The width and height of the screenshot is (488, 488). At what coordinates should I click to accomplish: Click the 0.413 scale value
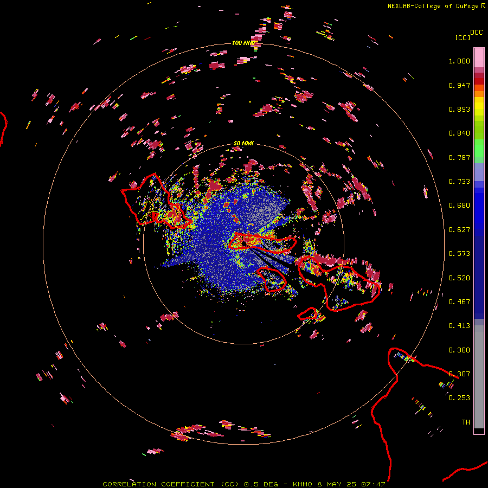(459, 326)
